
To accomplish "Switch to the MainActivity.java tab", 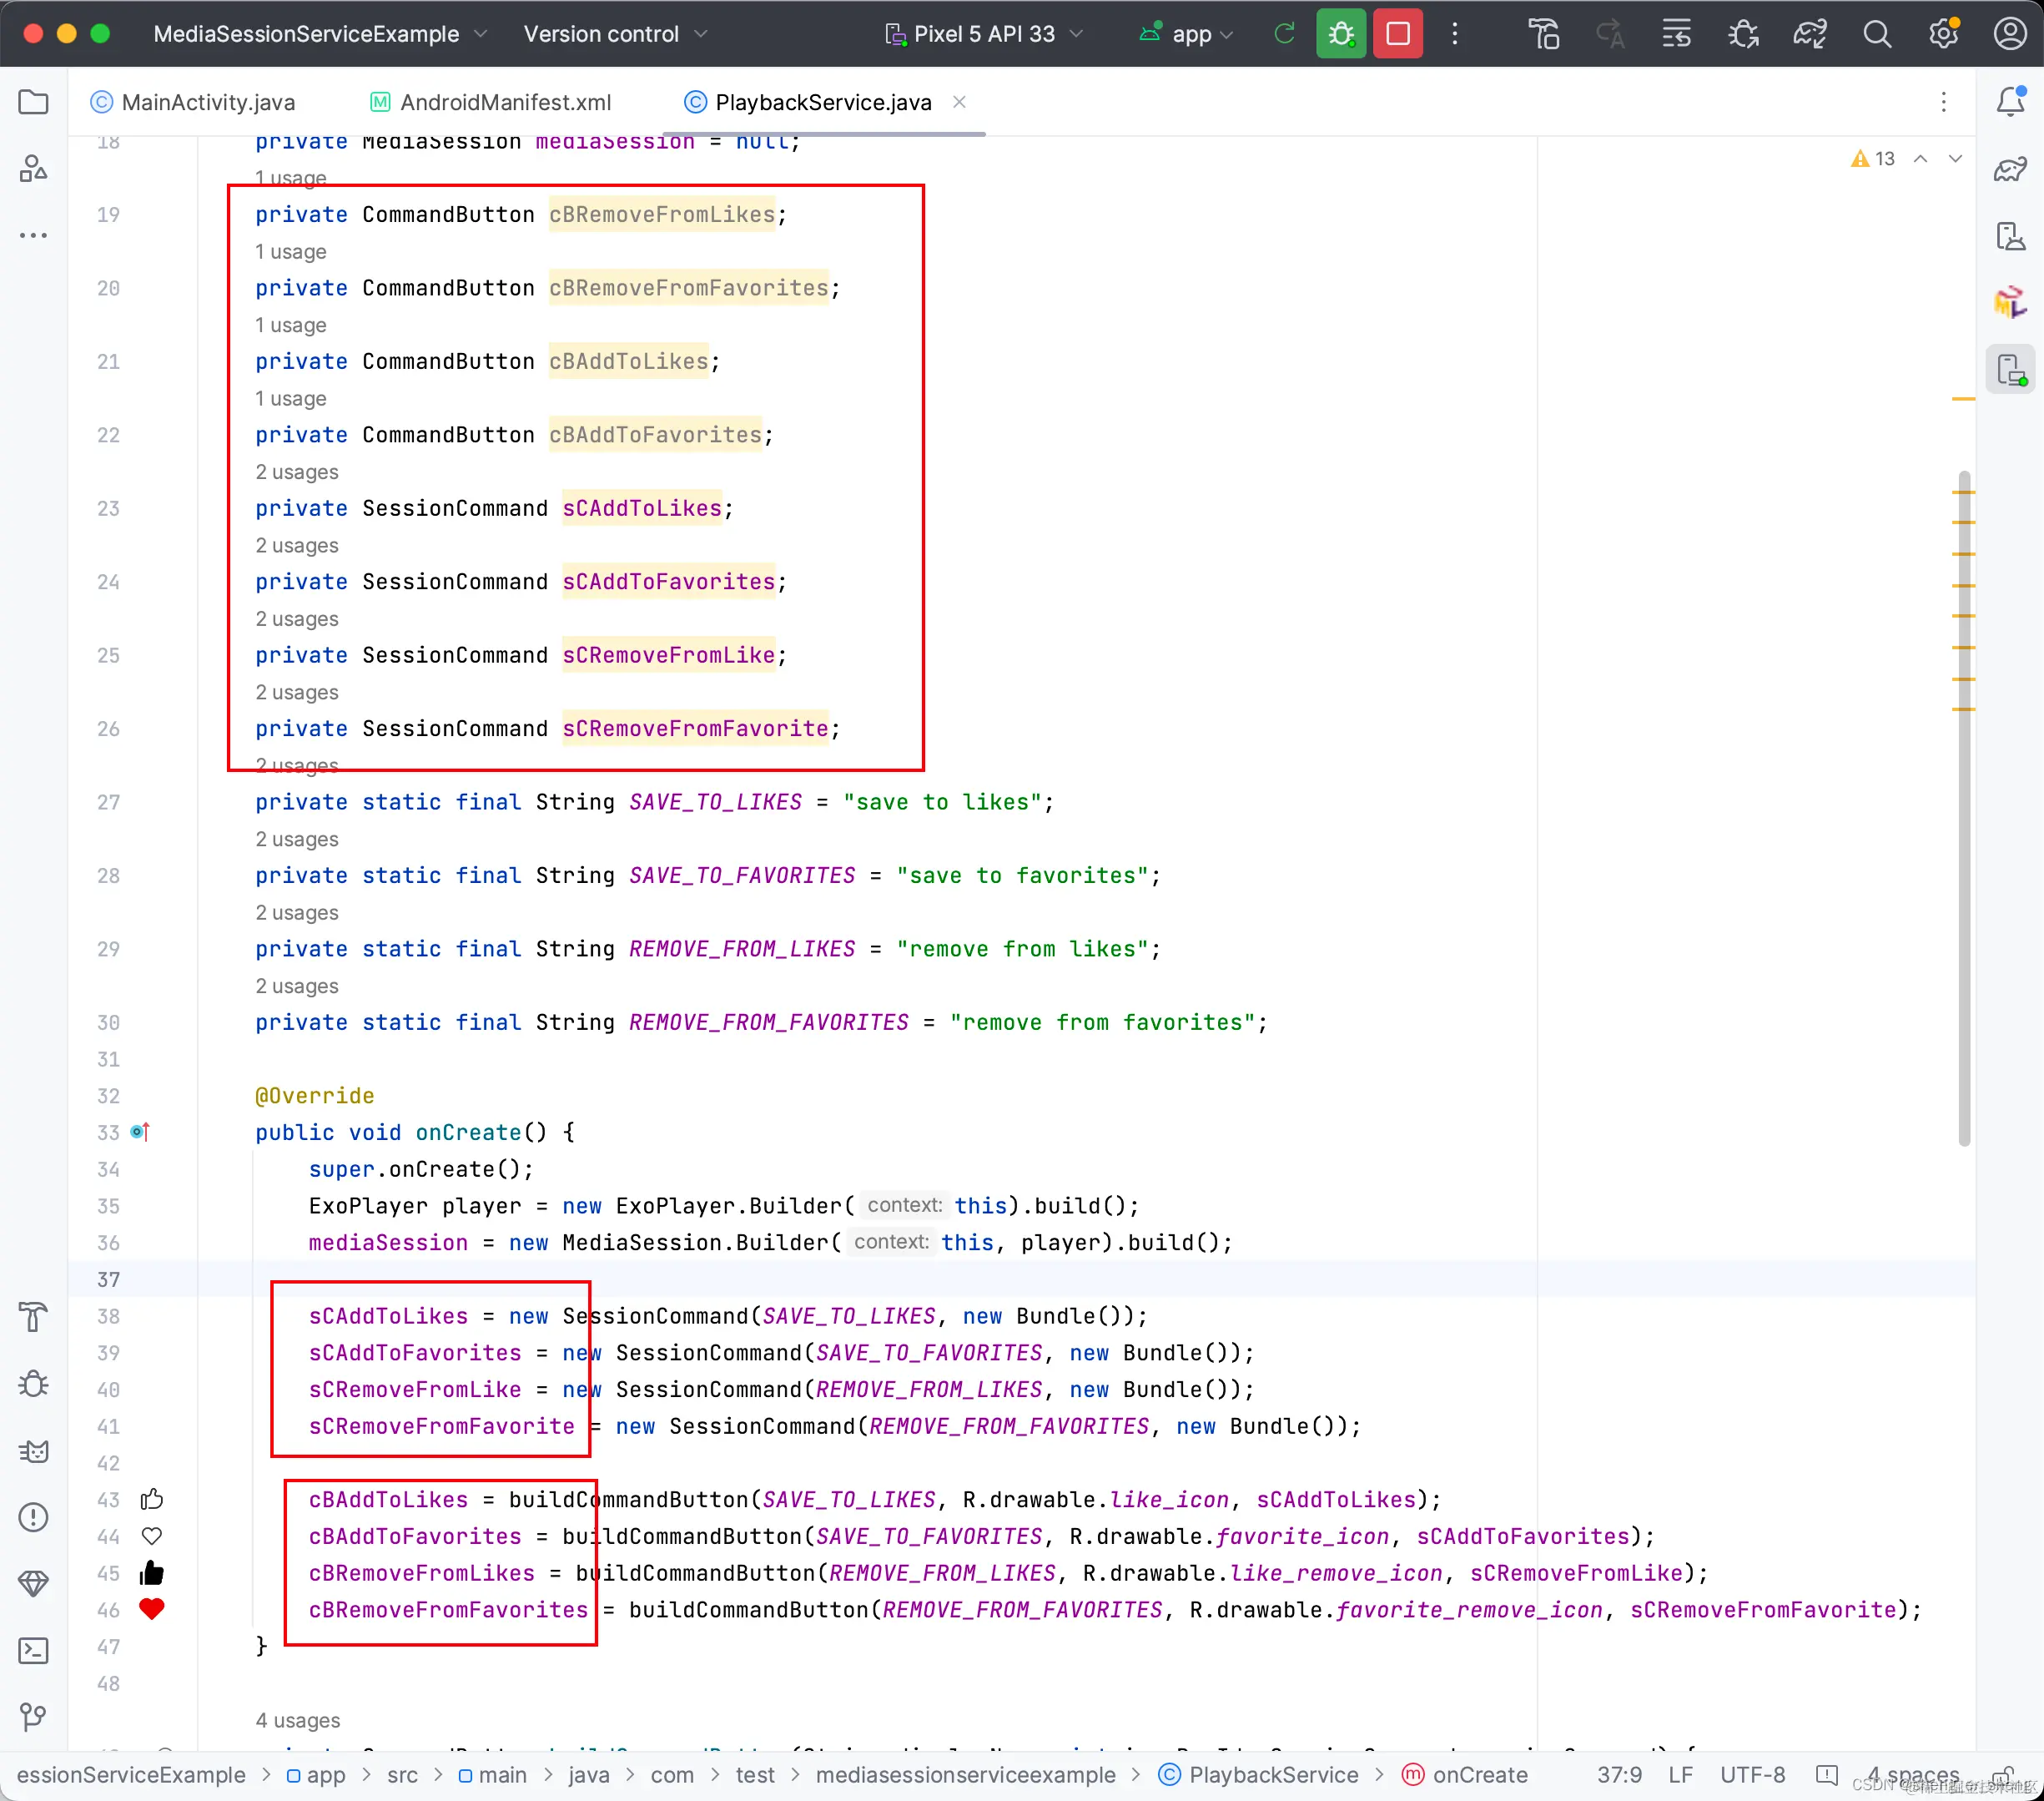I will click(207, 102).
